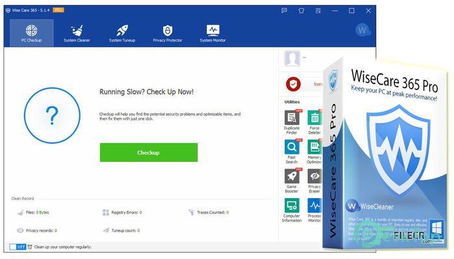Screen dimensions: 454x259
Task: Close the Wise Care 365 window
Action: pyautogui.click(x=368, y=11)
